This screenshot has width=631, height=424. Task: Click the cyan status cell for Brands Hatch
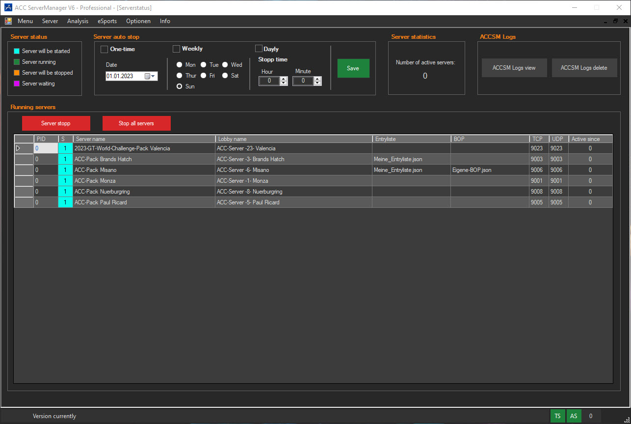pyautogui.click(x=65, y=159)
